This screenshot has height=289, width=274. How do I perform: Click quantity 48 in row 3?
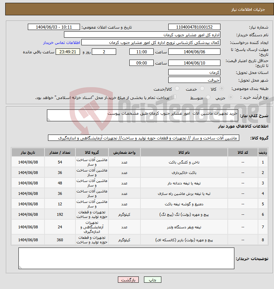[60, 183]
